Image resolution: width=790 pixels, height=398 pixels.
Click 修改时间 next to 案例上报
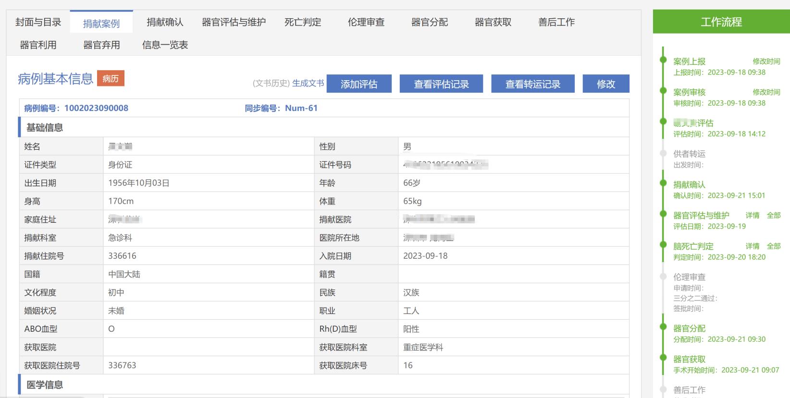click(x=766, y=61)
